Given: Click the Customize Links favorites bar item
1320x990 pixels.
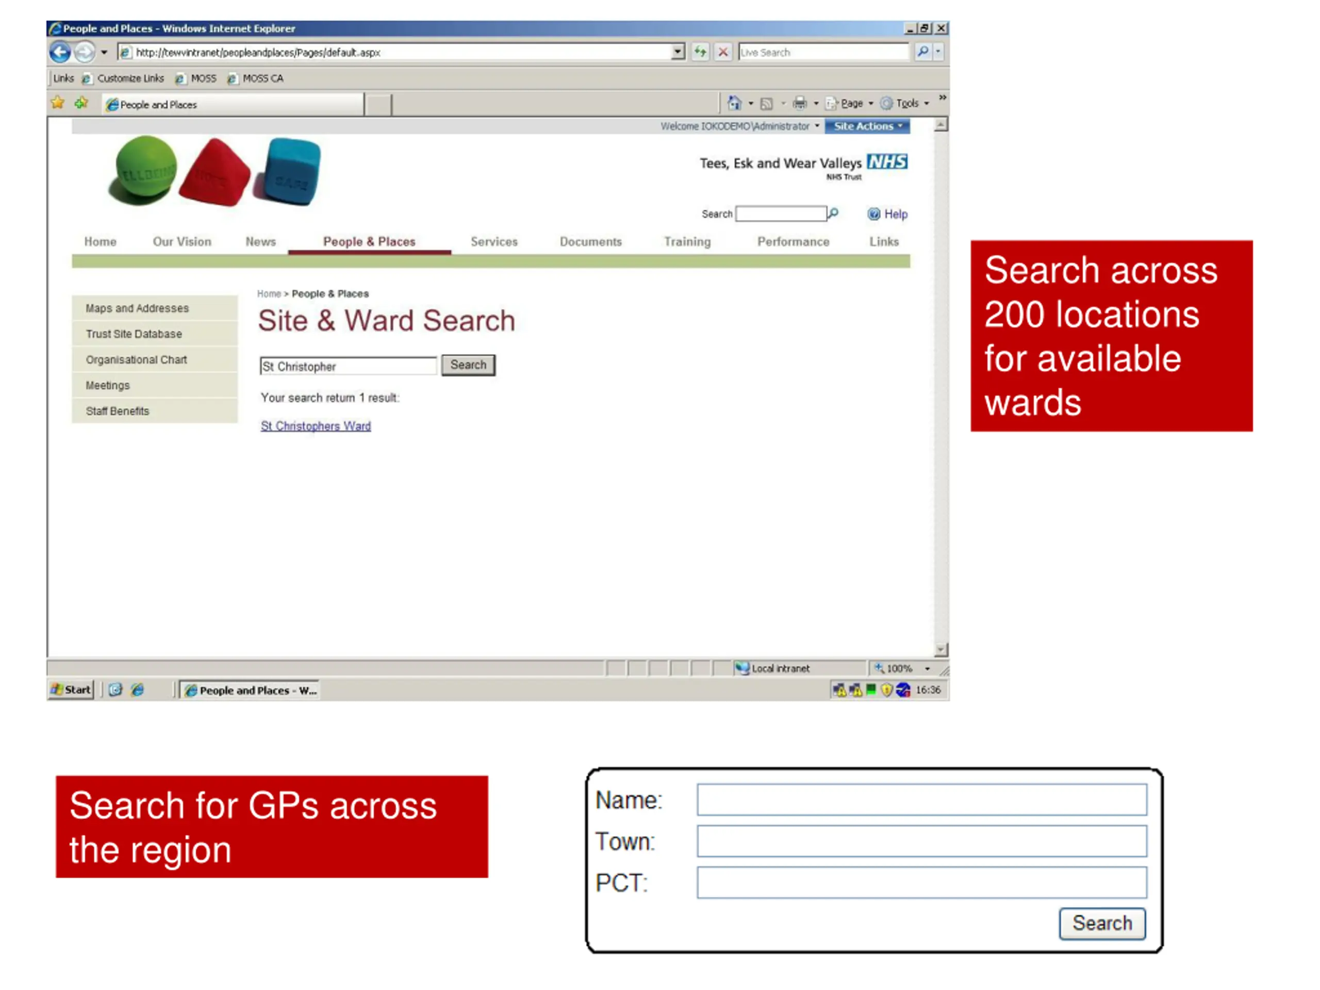Looking at the screenshot, I should click(x=123, y=78).
